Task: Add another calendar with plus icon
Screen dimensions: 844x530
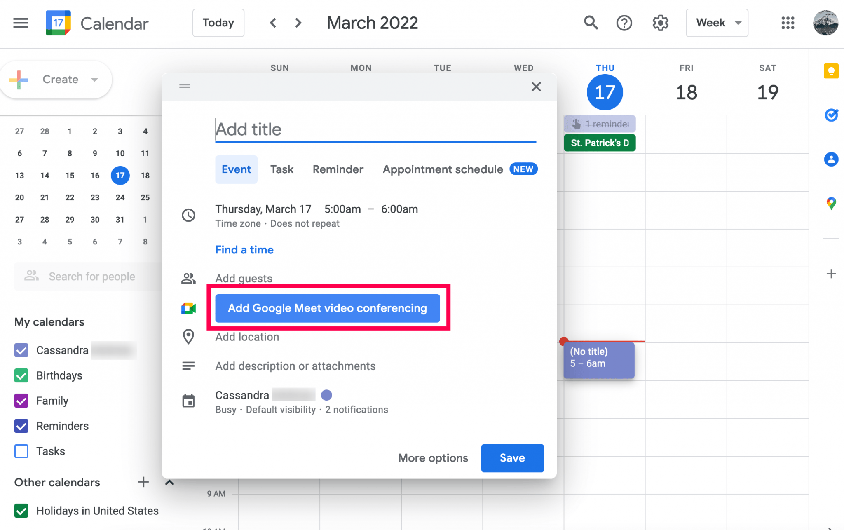Action: 143,482
